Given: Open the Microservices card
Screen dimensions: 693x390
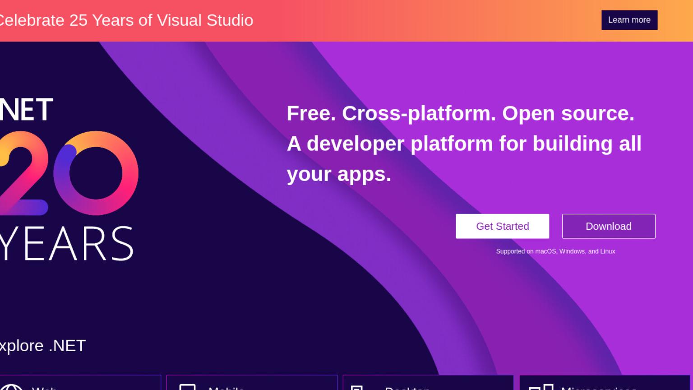Looking at the screenshot, I should pos(605,383).
